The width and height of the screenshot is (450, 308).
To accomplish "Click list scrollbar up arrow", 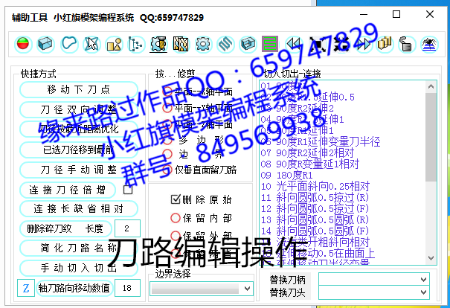I will pos(431,86).
